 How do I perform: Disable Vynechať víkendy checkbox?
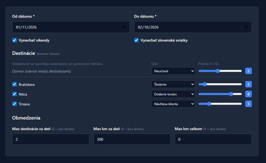click(x=15, y=40)
